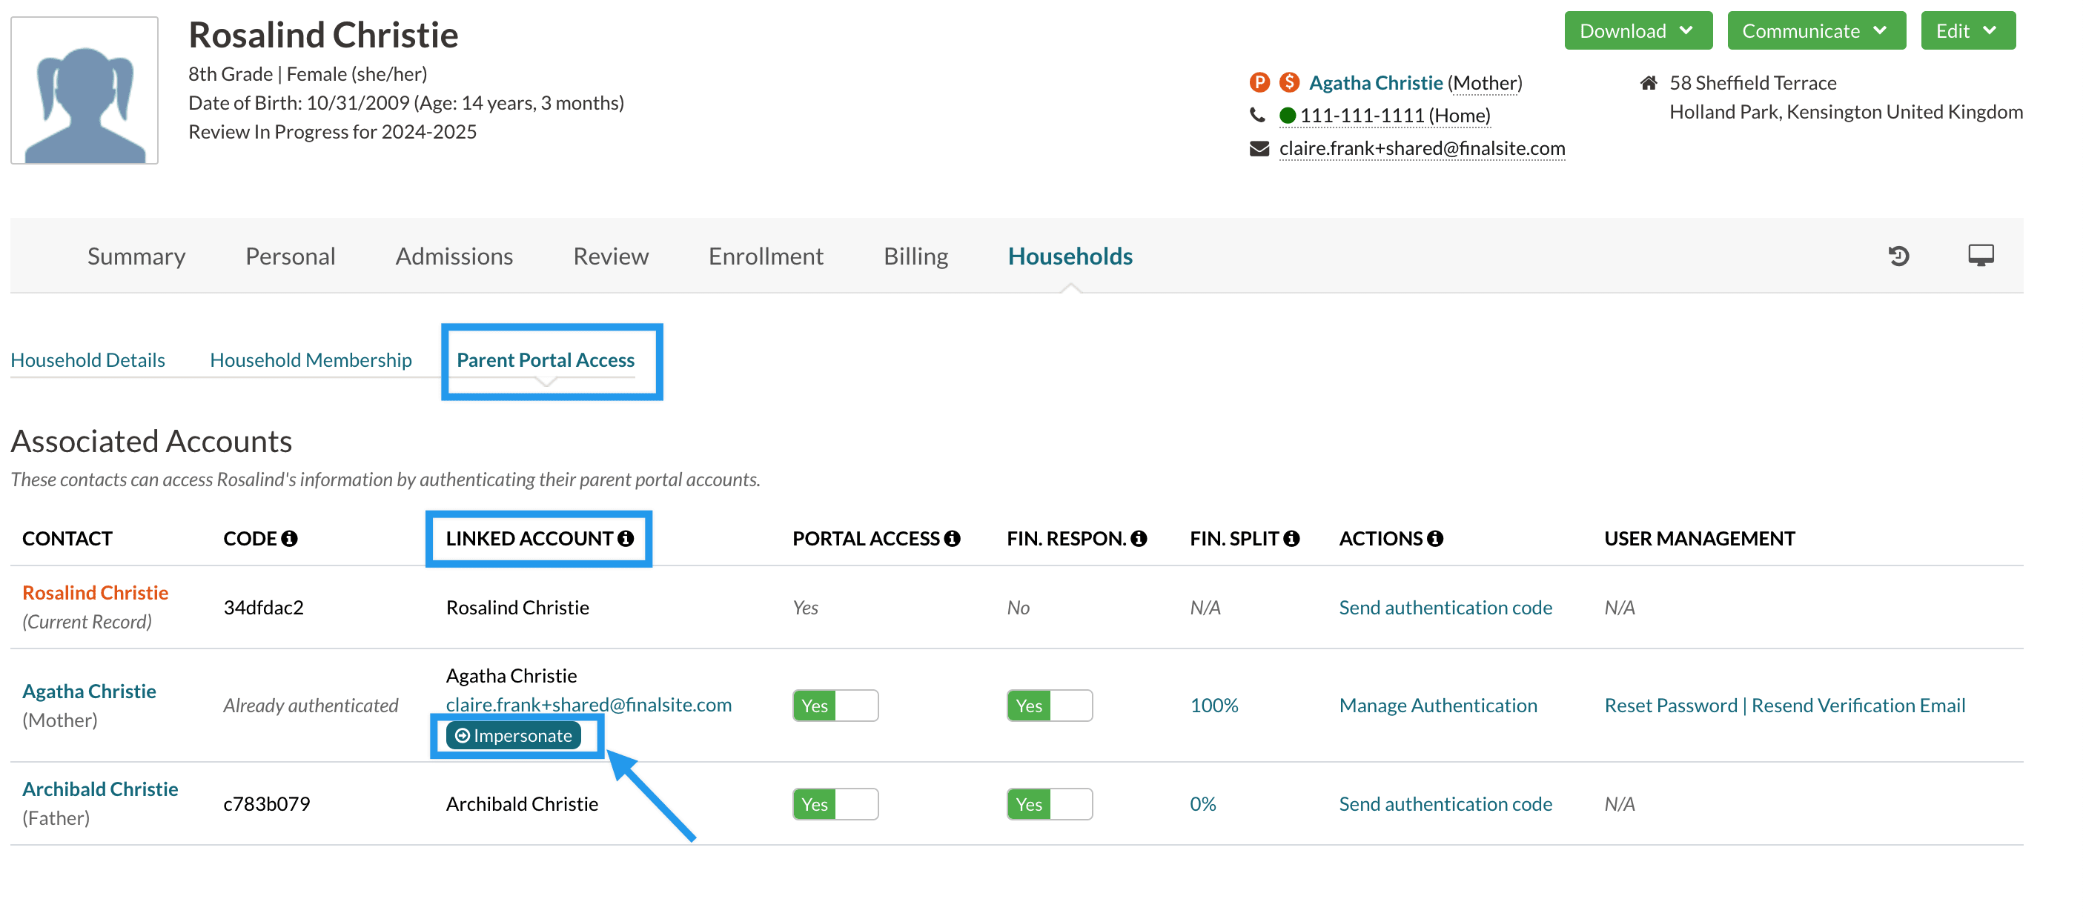Open the Household Membership sub-tab
Image resolution: width=2083 pixels, height=919 pixels.
click(x=311, y=359)
